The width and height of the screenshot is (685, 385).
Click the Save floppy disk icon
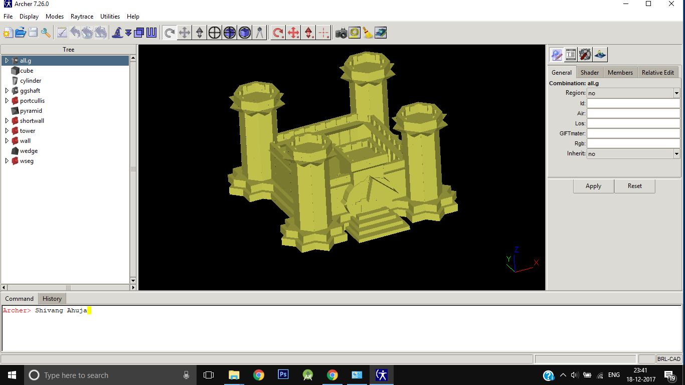(x=33, y=33)
